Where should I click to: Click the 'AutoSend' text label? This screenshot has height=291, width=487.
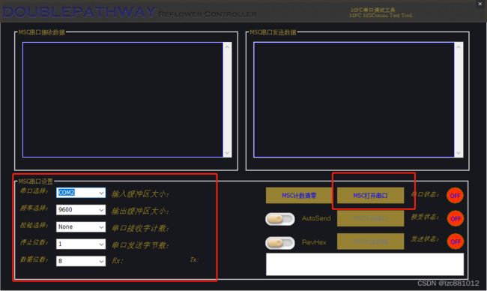(x=316, y=218)
